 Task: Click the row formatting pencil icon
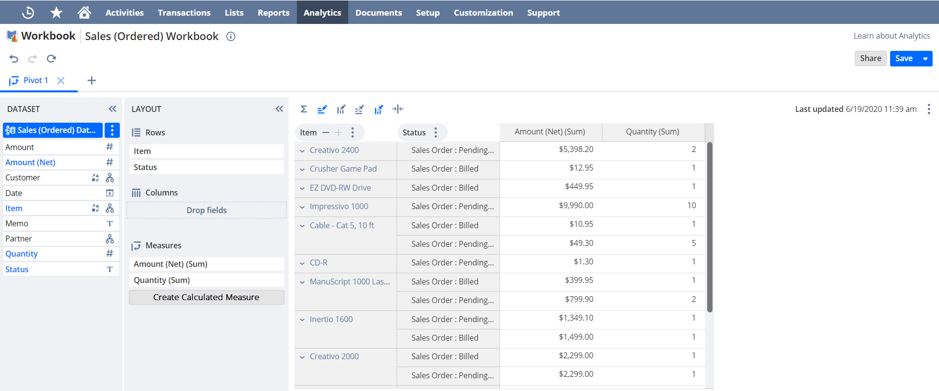click(x=322, y=109)
